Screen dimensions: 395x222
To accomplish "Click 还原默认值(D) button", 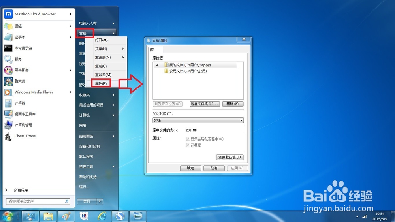I will pos(230,157).
